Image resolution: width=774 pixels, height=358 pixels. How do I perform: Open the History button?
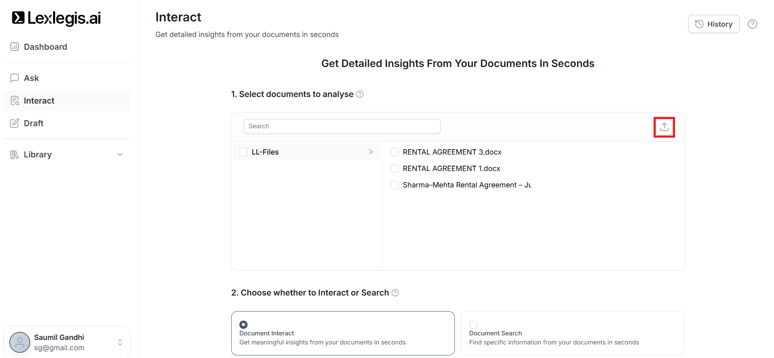pos(714,24)
